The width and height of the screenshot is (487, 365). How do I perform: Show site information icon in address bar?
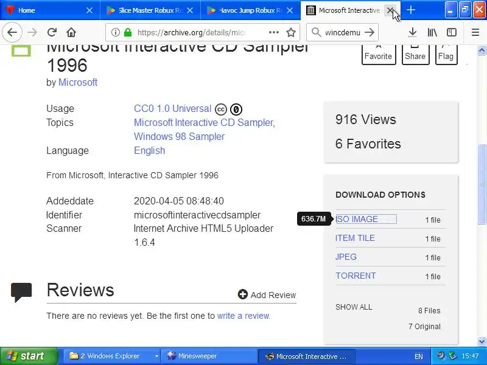pos(115,32)
